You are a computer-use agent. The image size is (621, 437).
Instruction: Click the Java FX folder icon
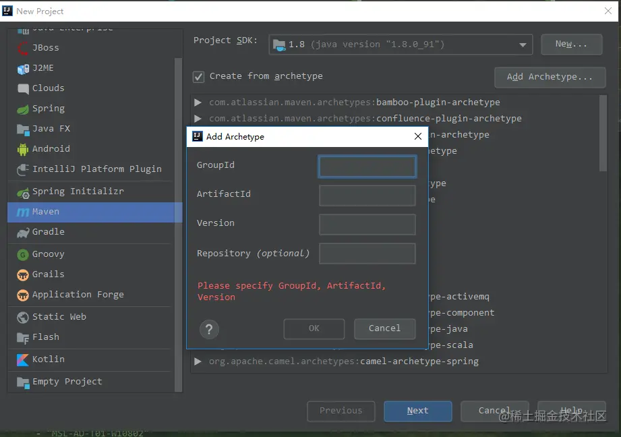coord(23,129)
